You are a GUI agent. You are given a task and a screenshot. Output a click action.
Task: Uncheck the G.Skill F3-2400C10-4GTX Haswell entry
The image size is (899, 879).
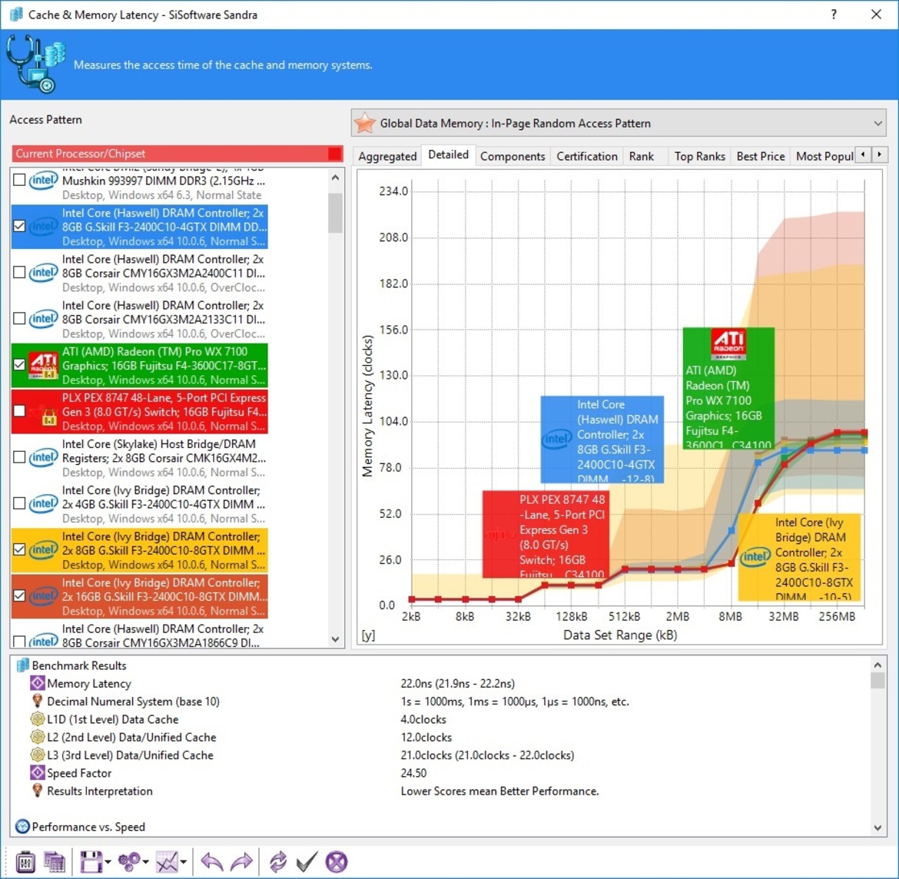19,227
